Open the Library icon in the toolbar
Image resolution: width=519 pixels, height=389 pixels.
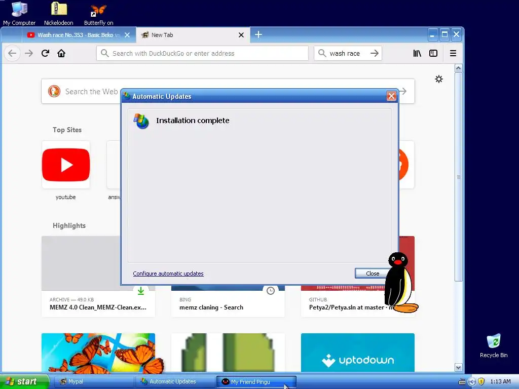point(417,53)
